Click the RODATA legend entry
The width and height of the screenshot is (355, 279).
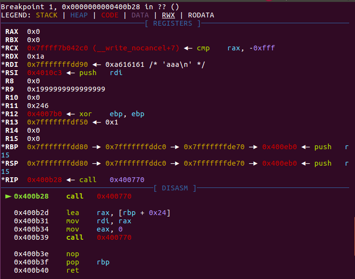(x=201, y=15)
